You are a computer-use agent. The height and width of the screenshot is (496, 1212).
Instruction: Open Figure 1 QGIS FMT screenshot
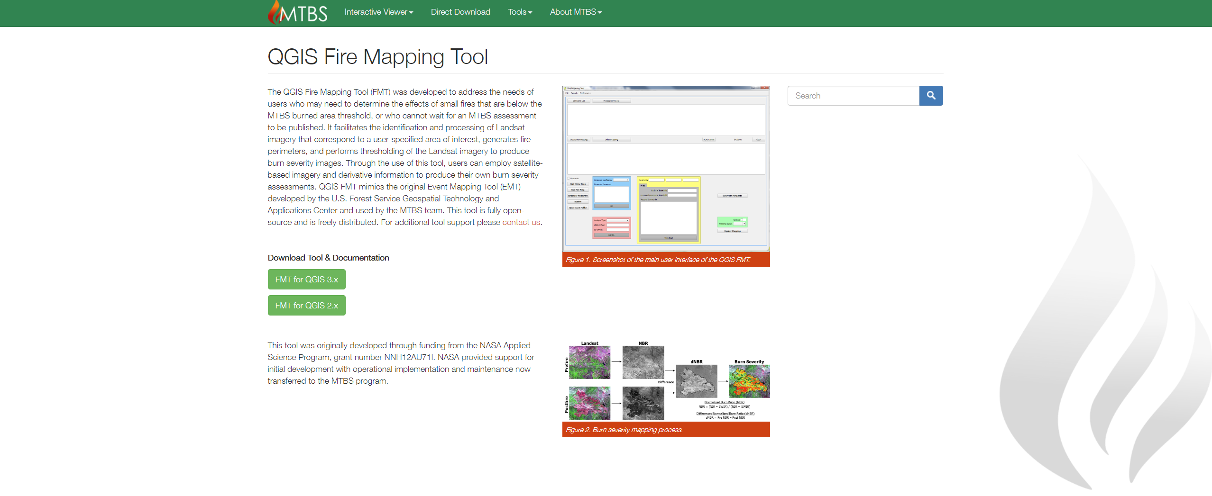666,169
